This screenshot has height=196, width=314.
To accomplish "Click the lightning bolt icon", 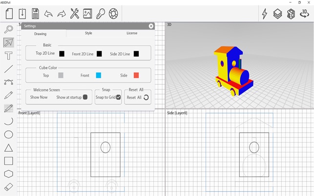I will point(265,14).
